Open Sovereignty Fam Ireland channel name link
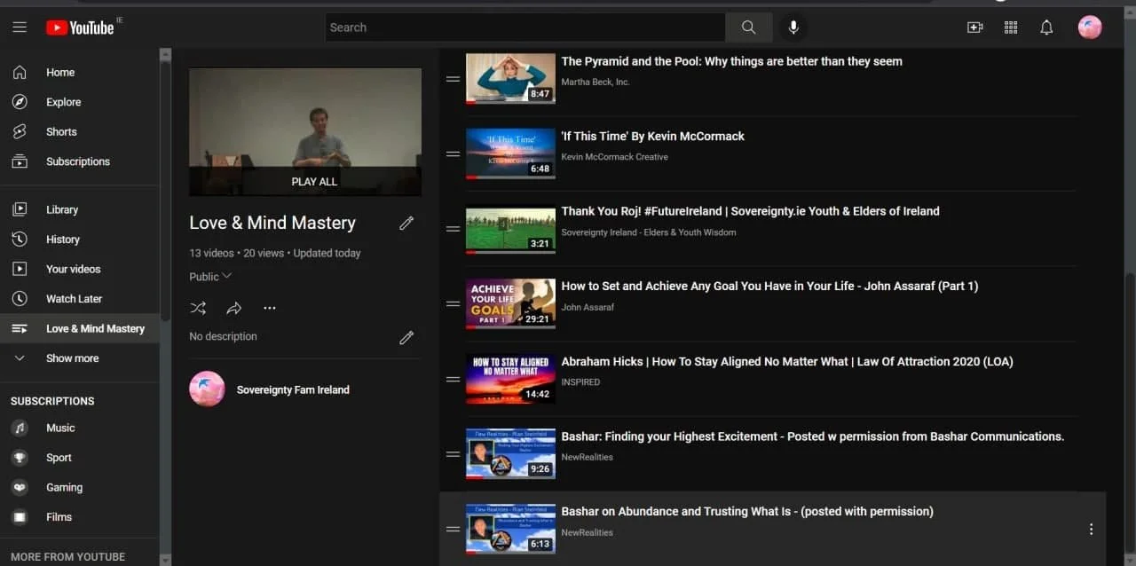 pyautogui.click(x=293, y=389)
